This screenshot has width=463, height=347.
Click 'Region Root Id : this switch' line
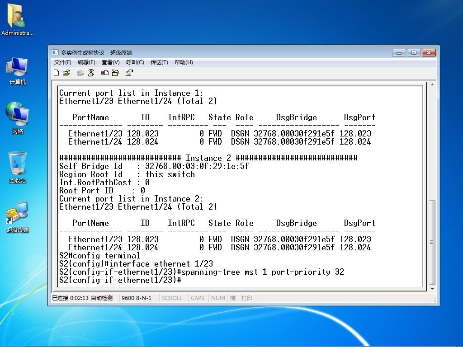(127, 174)
